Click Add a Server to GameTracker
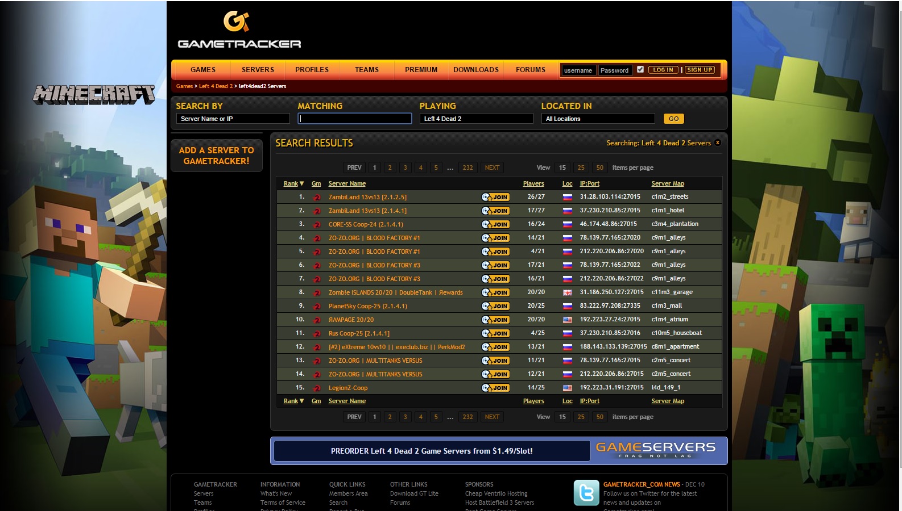902x511 pixels. pos(217,156)
